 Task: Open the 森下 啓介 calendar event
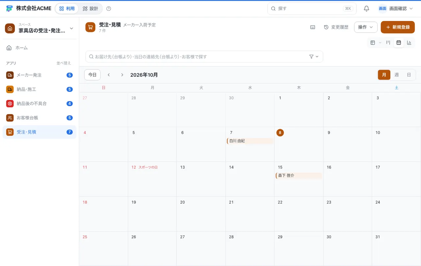click(299, 176)
